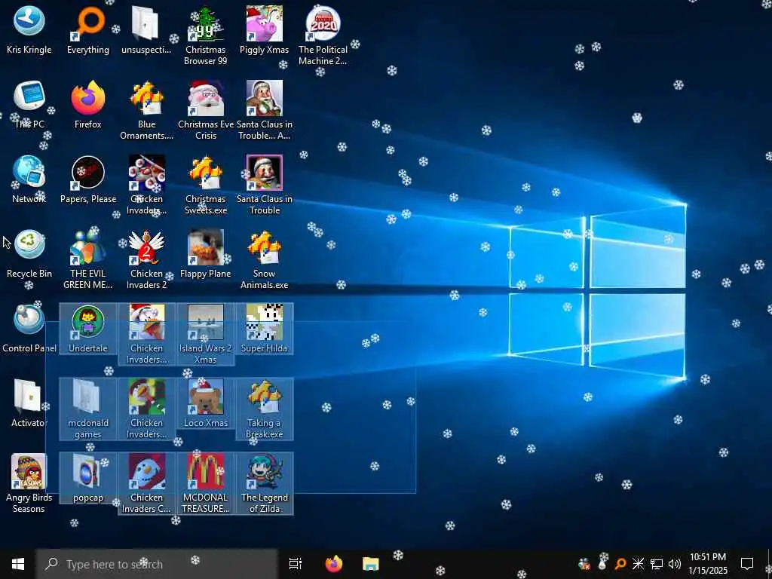Select the Papers, Please shortcut
This screenshot has height=579, width=772.
[87, 179]
